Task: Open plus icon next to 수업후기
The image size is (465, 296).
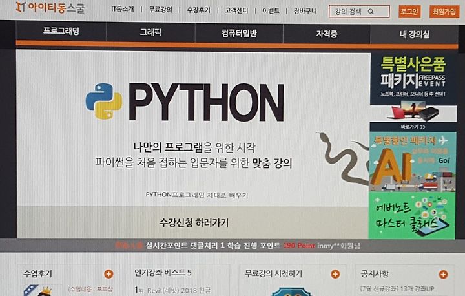Action: [x=108, y=274]
